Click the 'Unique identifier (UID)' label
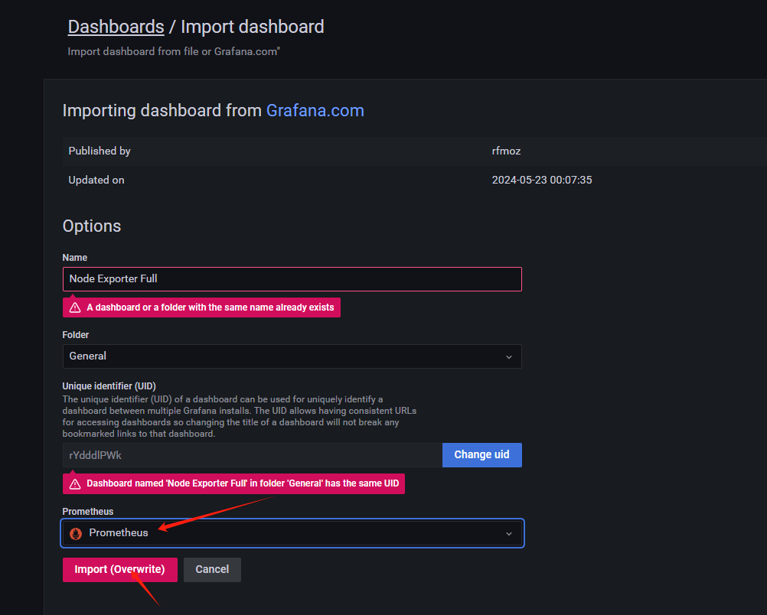Screen dimensions: 767x615 [x=109, y=386]
